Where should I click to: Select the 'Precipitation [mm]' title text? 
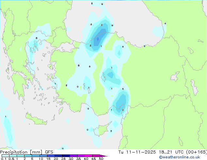pyautogui.click(x=21, y=152)
